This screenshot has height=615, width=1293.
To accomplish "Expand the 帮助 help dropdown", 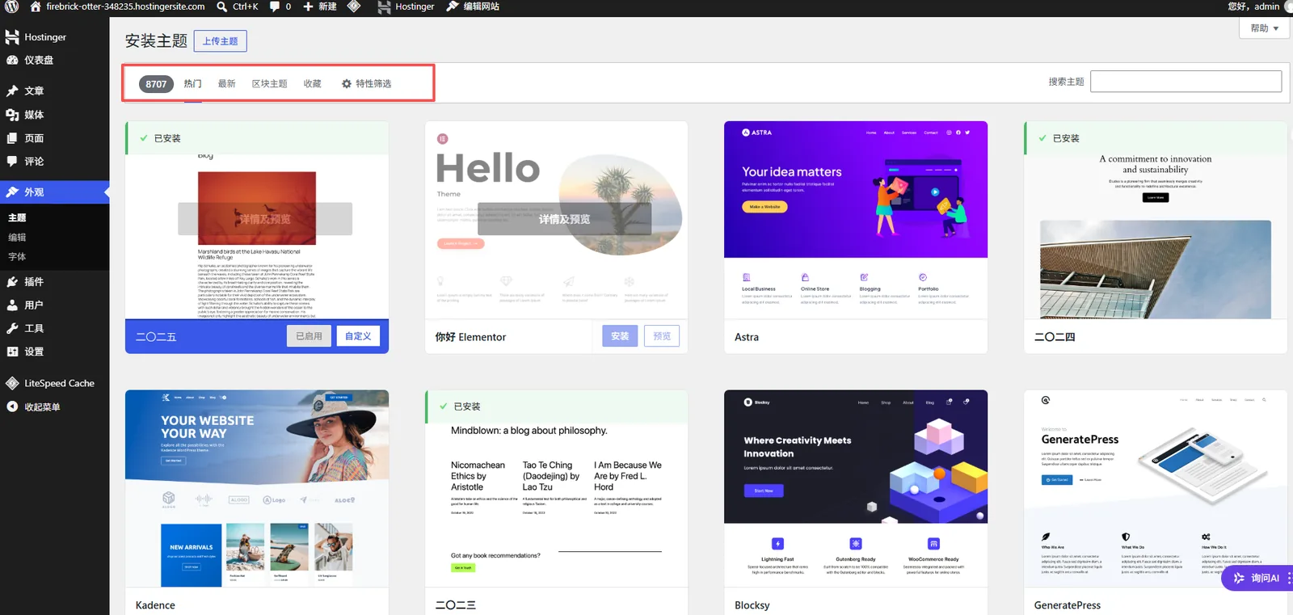I will pos(1264,28).
